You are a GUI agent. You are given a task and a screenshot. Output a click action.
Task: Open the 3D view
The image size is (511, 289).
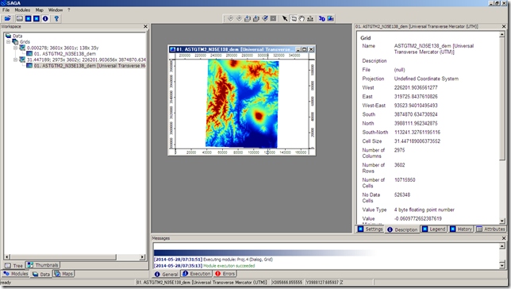321,18
